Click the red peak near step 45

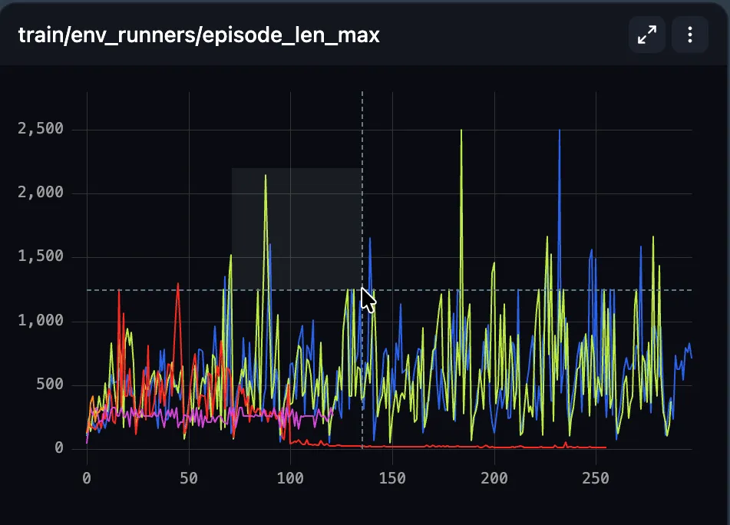coord(178,284)
